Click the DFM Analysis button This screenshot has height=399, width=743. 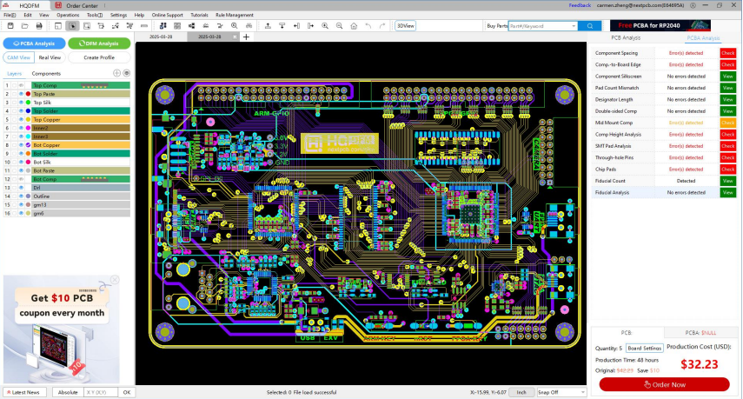pyautogui.click(x=99, y=43)
